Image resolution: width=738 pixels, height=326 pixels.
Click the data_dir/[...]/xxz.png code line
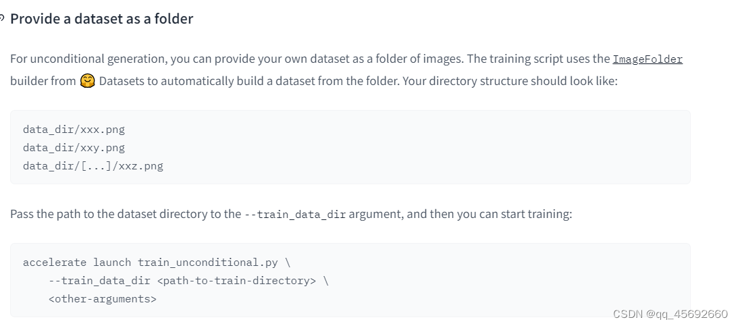point(93,166)
